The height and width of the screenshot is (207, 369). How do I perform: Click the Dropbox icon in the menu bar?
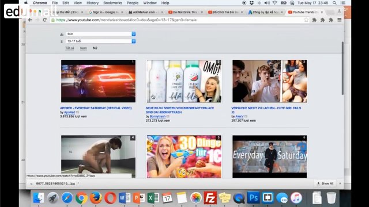251,3
